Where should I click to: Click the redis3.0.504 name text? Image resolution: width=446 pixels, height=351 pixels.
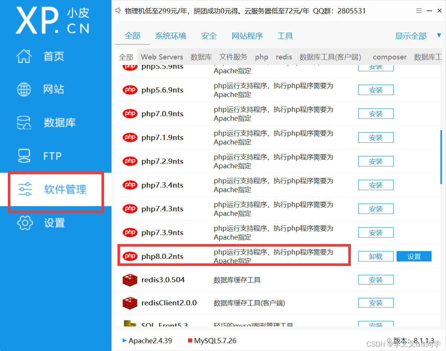pyautogui.click(x=163, y=280)
